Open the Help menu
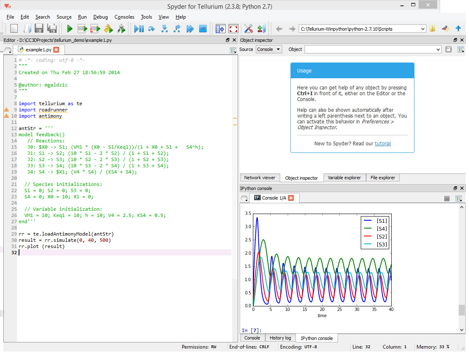This screenshot has height=354, width=469. (x=181, y=17)
